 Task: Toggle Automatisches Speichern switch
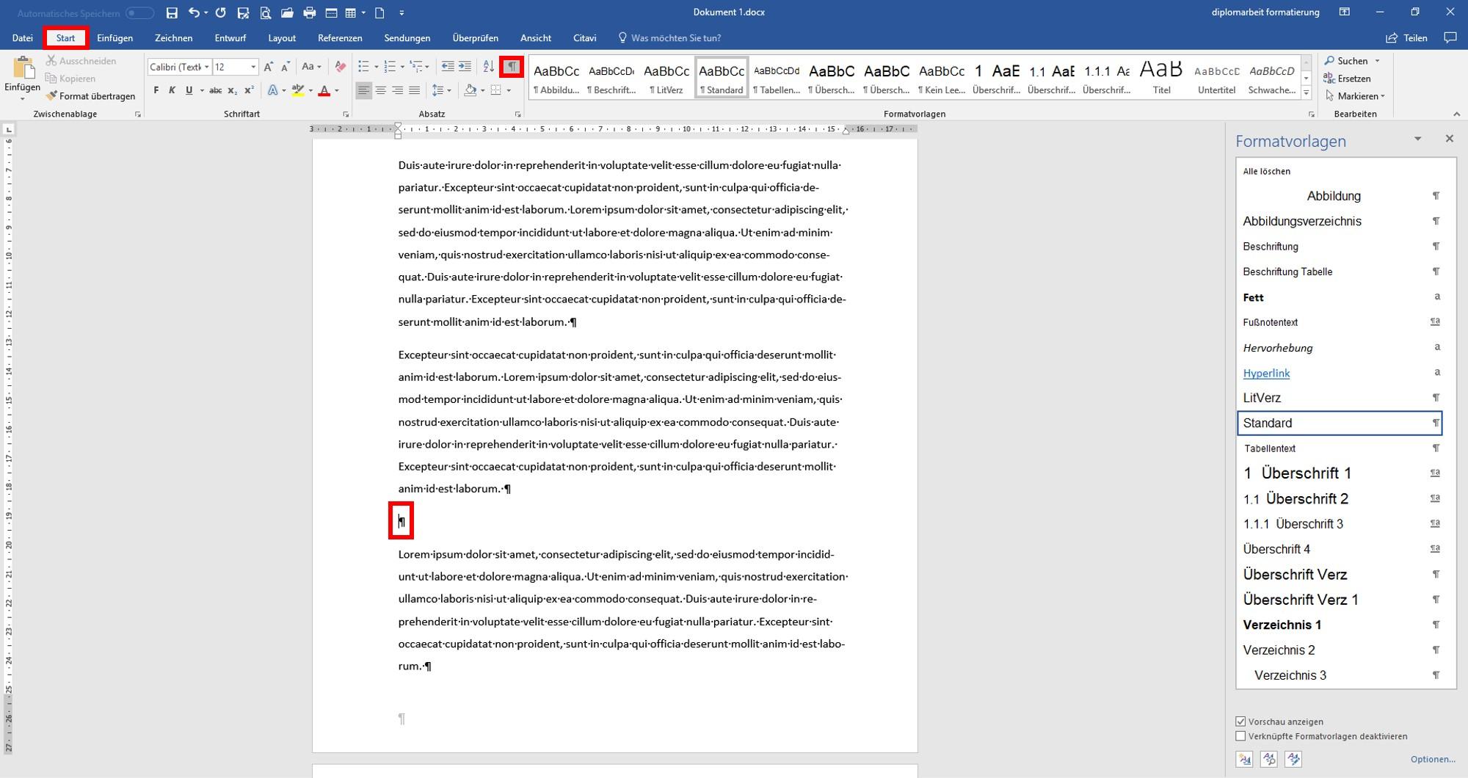pyautogui.click(x=139, y=13)
